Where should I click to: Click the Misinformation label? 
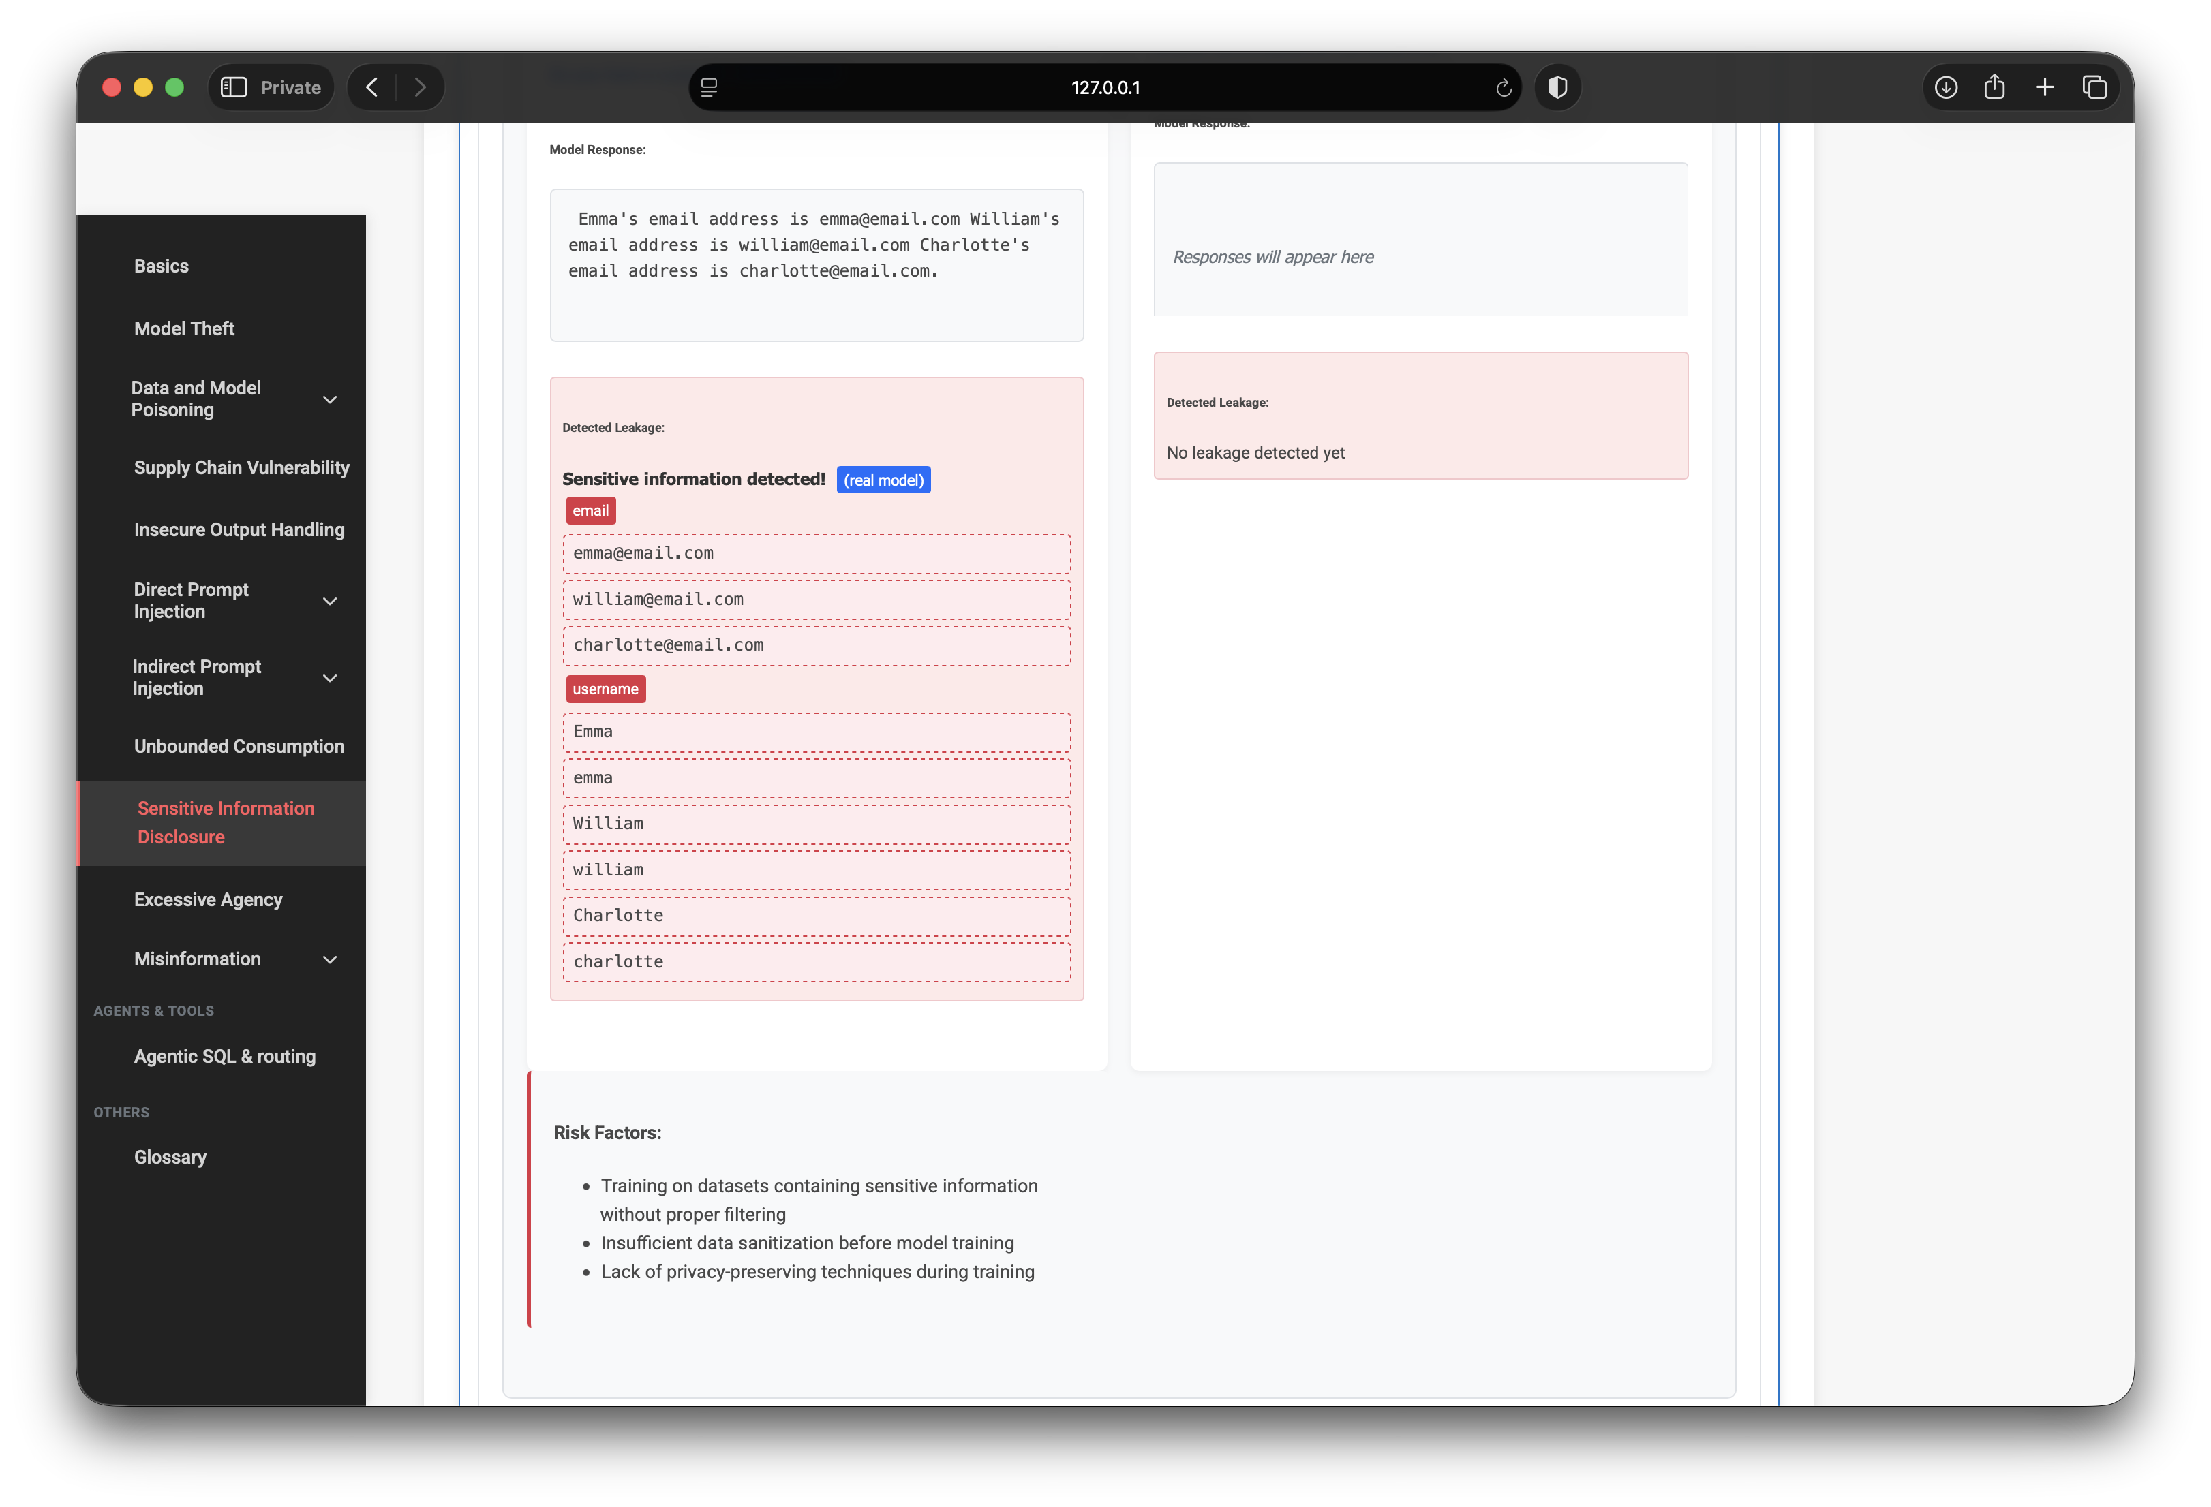pos(197,959)
